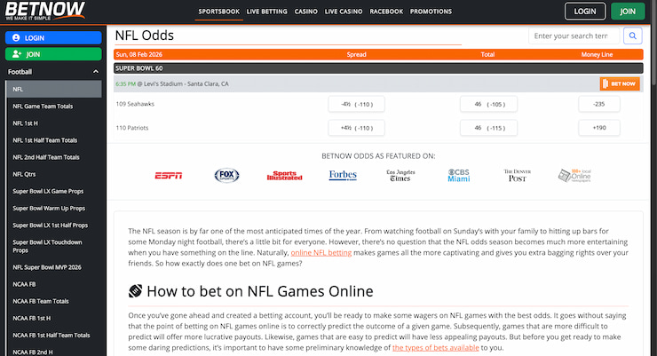Click the ESPN logo

point(169,176)
